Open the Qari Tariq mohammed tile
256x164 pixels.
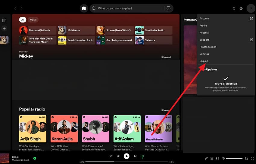[115, 40]
